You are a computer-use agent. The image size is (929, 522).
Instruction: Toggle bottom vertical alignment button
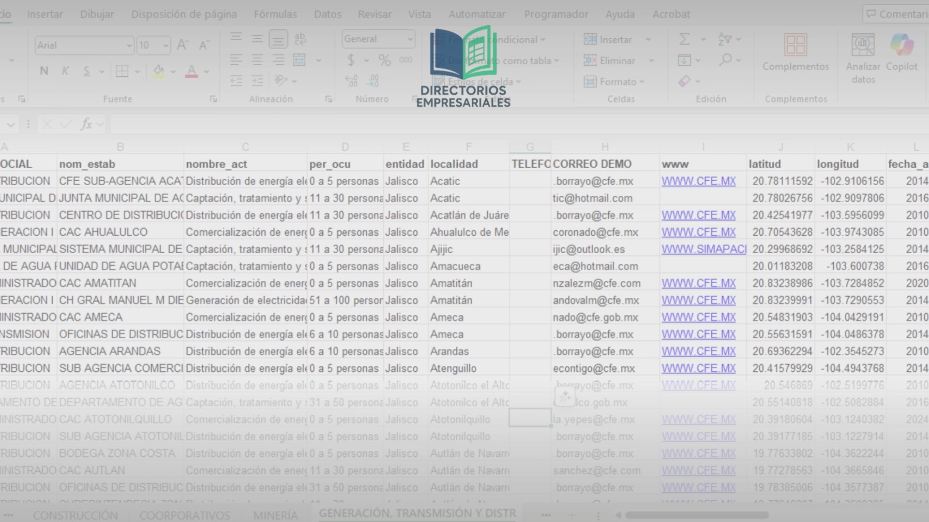278,39
